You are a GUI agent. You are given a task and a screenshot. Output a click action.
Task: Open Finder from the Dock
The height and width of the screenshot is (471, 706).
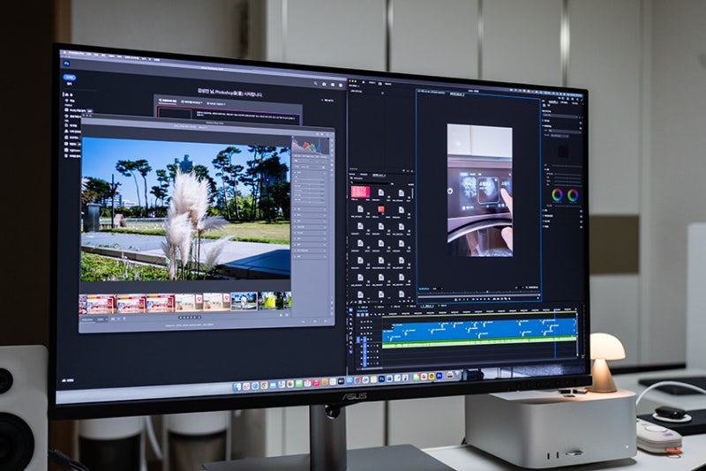237,387
